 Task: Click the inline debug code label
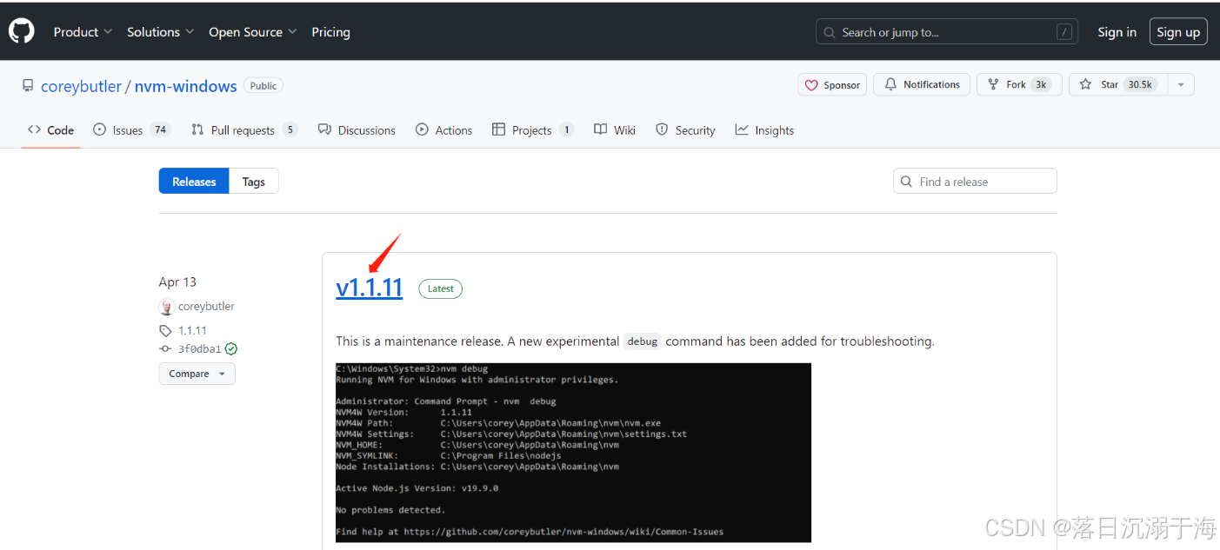[643, 341]
